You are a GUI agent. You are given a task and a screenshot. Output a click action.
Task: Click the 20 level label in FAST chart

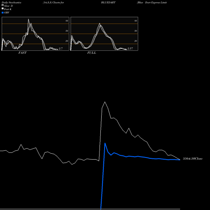click(67, 41)
